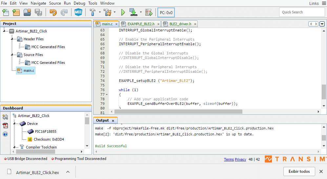
Task: Click the Dashboard help question icon
Action: click(5, 134)
